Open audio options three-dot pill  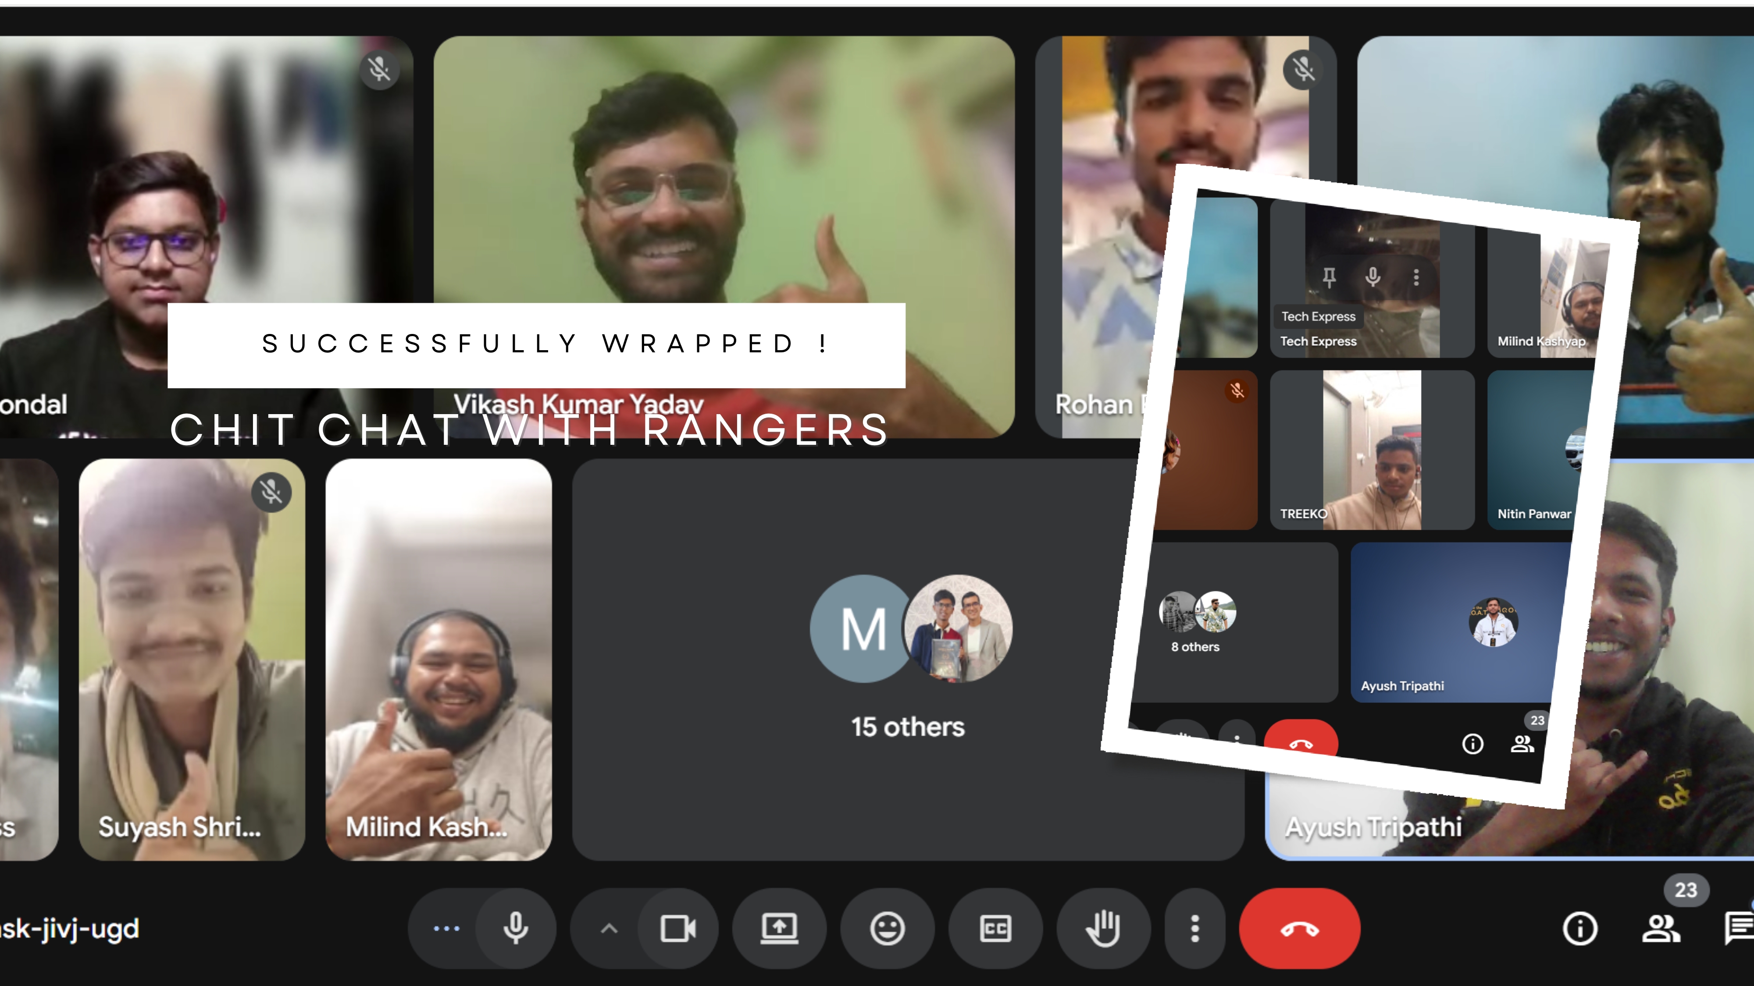coord(447,928)
